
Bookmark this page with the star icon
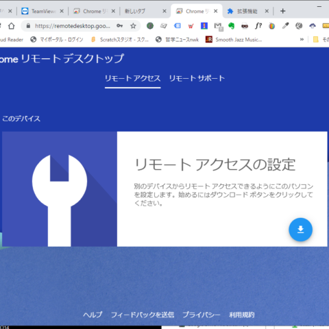point(133,26)
